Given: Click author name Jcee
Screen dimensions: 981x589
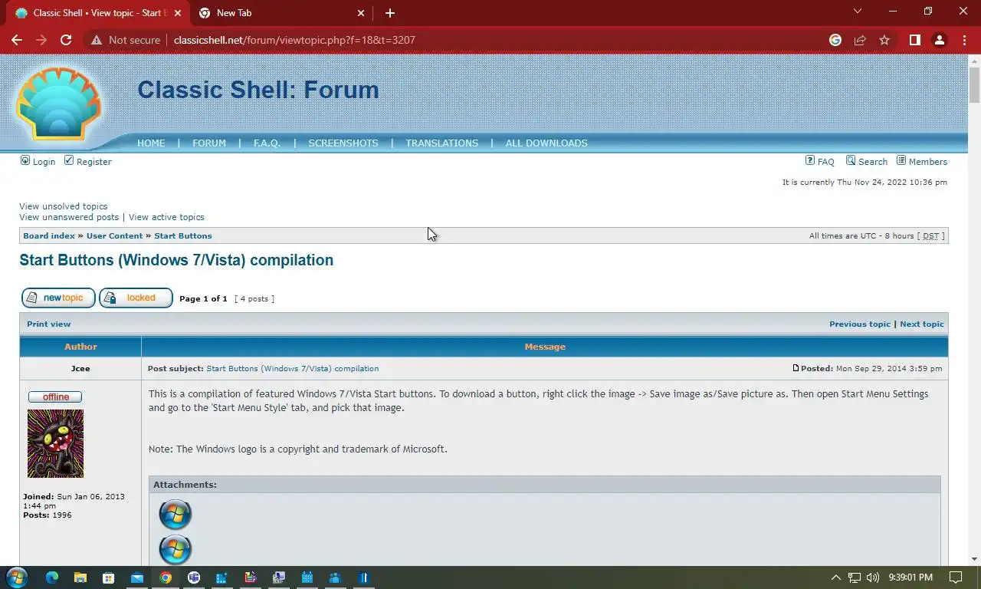Looking at the screenshot, I should [x=80, y=368].
